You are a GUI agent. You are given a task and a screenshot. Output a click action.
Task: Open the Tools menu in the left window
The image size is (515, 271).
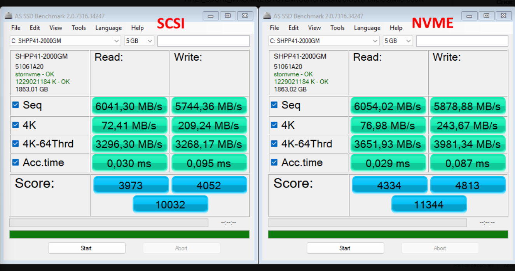click(79, 28)
